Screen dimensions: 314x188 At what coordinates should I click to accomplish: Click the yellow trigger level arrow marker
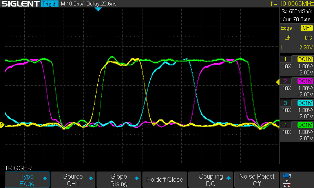click(x=277, y=81)
